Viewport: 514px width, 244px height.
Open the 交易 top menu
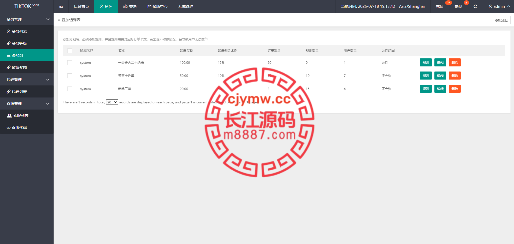pos(130,6)
